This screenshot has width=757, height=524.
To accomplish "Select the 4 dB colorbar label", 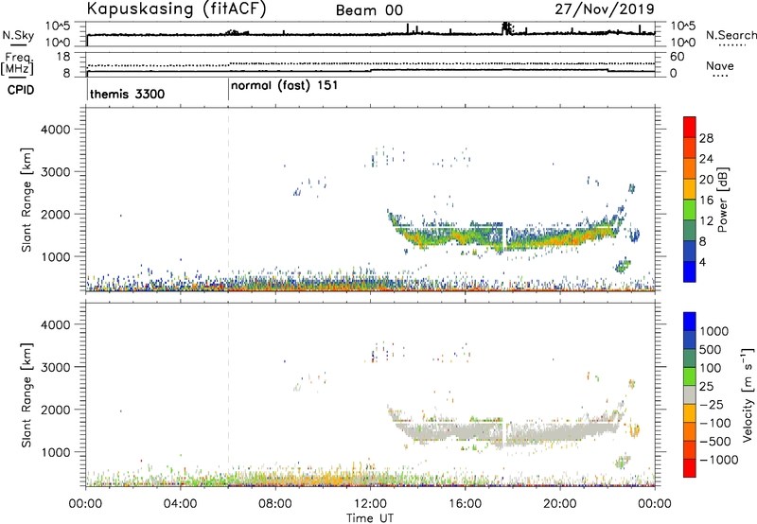I will tap(703, 263).
